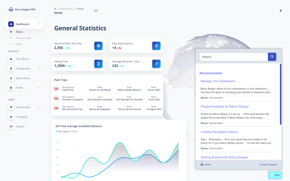This screenshot has width=290, height=181.
Task: Expand the Profile submenu
Action: click(40, 88)
